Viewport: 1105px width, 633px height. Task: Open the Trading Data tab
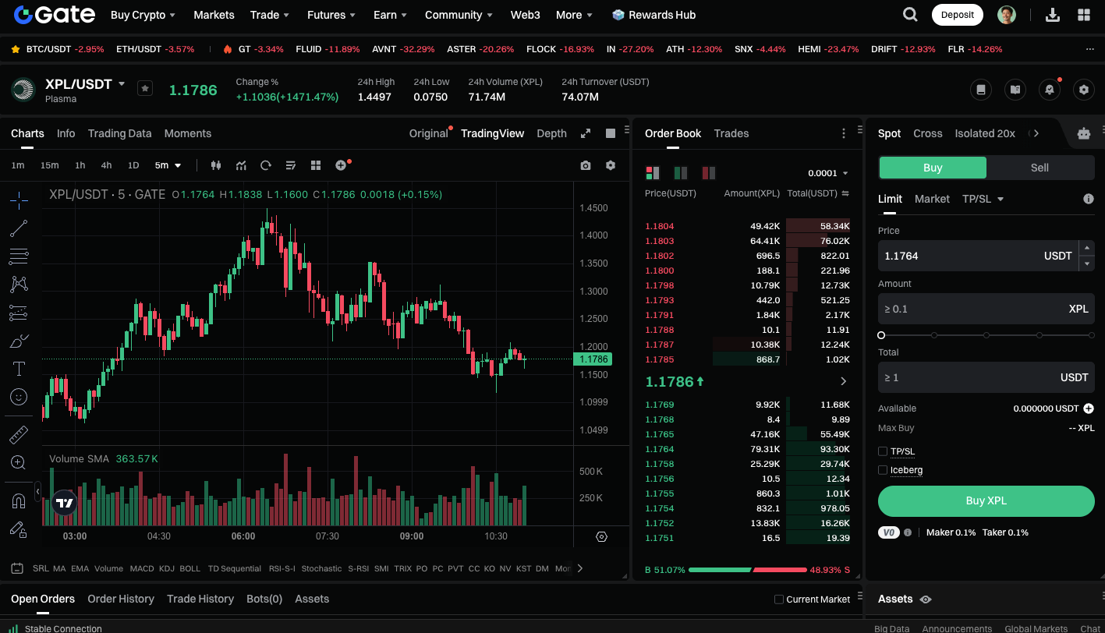tap(119, 133)
